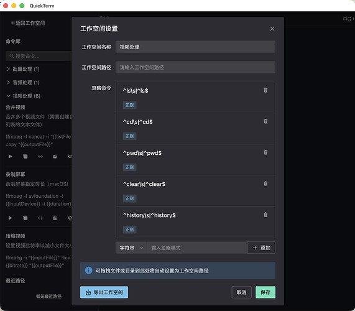Screen dimensions: 355x311
Task: Delete the ^ls ignore rule
Action: [265, 90]
